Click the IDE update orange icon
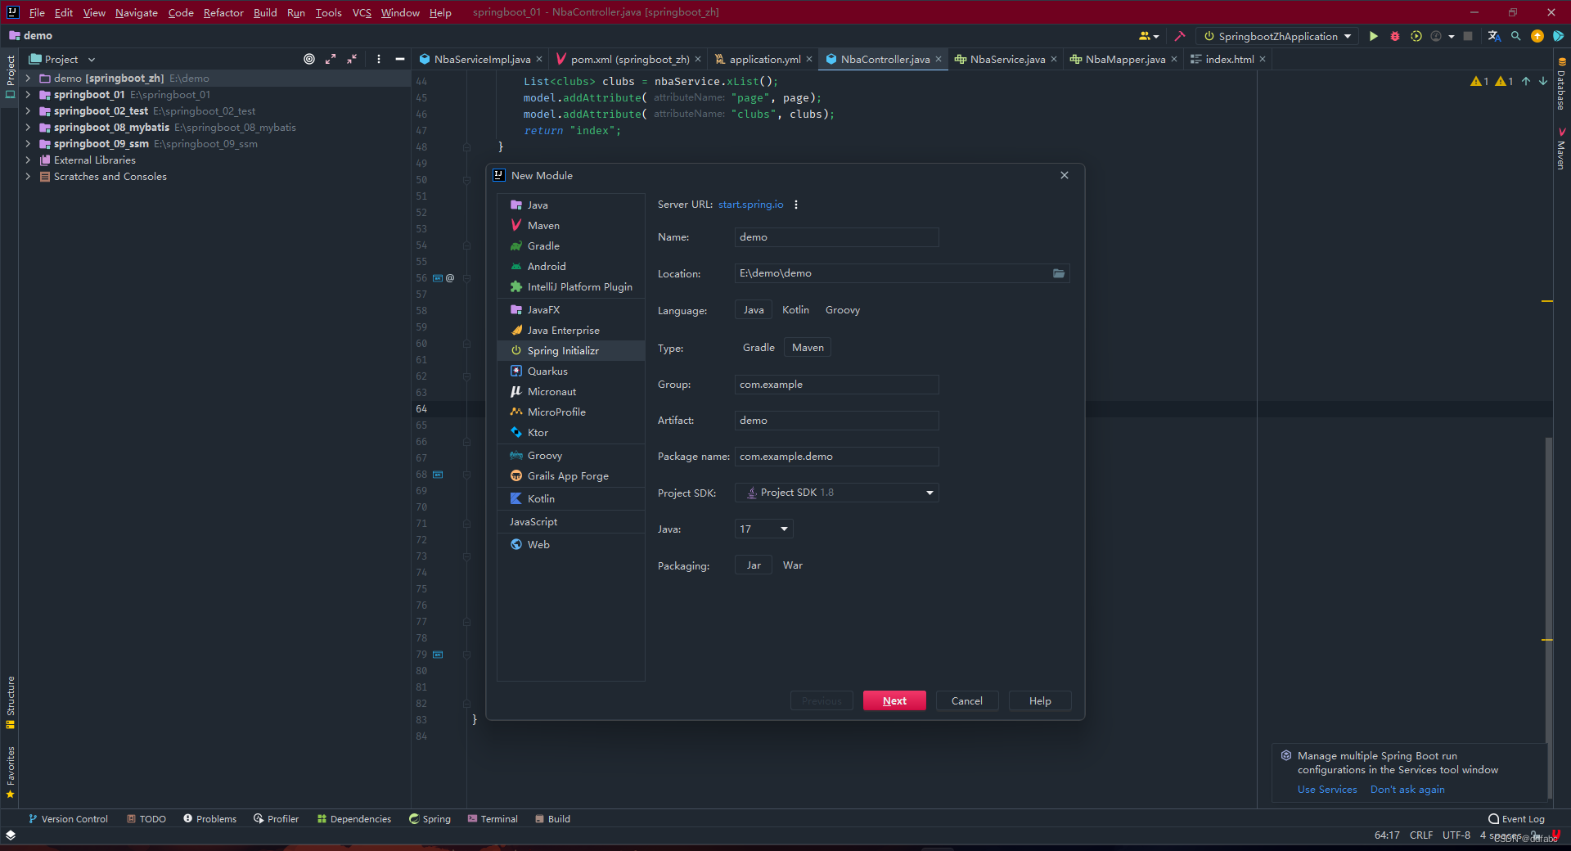 (1537, 36)
